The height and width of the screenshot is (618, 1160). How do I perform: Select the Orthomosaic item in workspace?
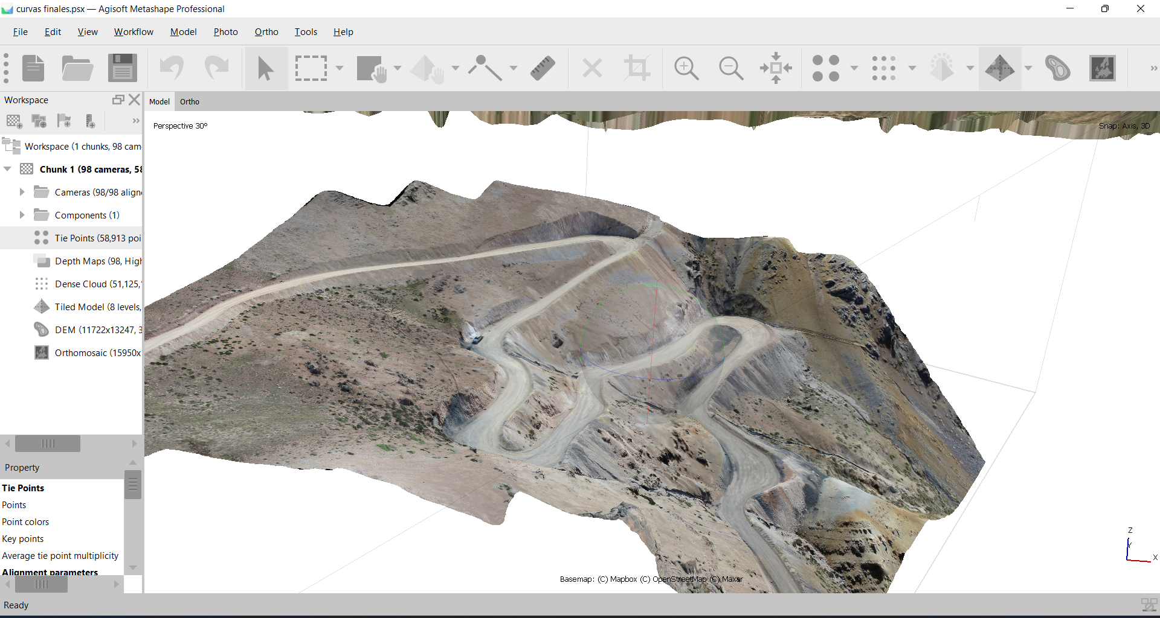[97, 353]
